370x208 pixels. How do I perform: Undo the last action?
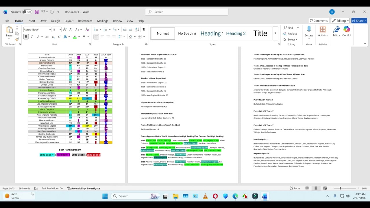(43, 12)
